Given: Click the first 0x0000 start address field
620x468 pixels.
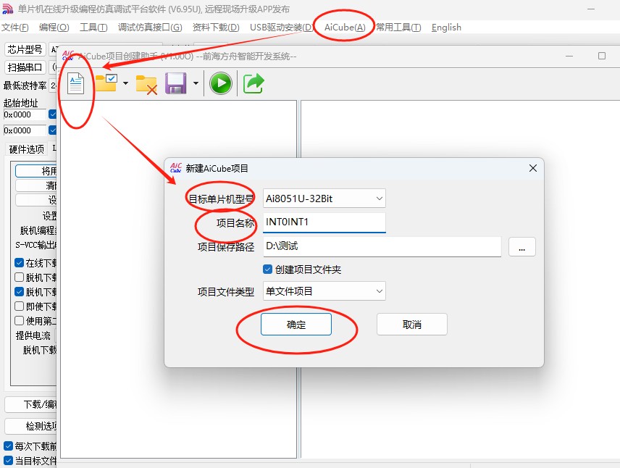Looking at the screenshot, I should pyautogui.click(x=25, y=114).
